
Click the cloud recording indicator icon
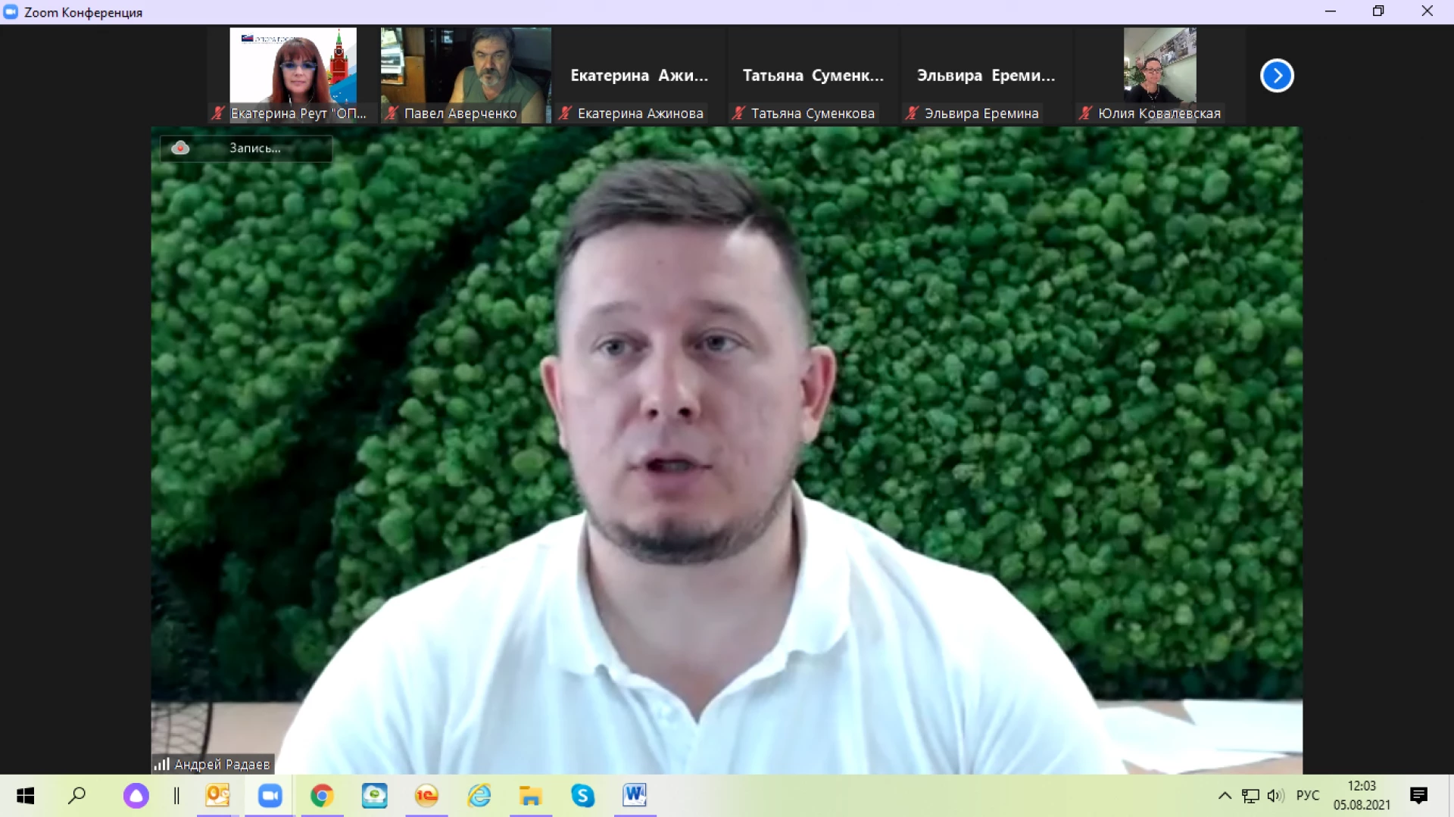pyautogui.click(x=180, y=148)
